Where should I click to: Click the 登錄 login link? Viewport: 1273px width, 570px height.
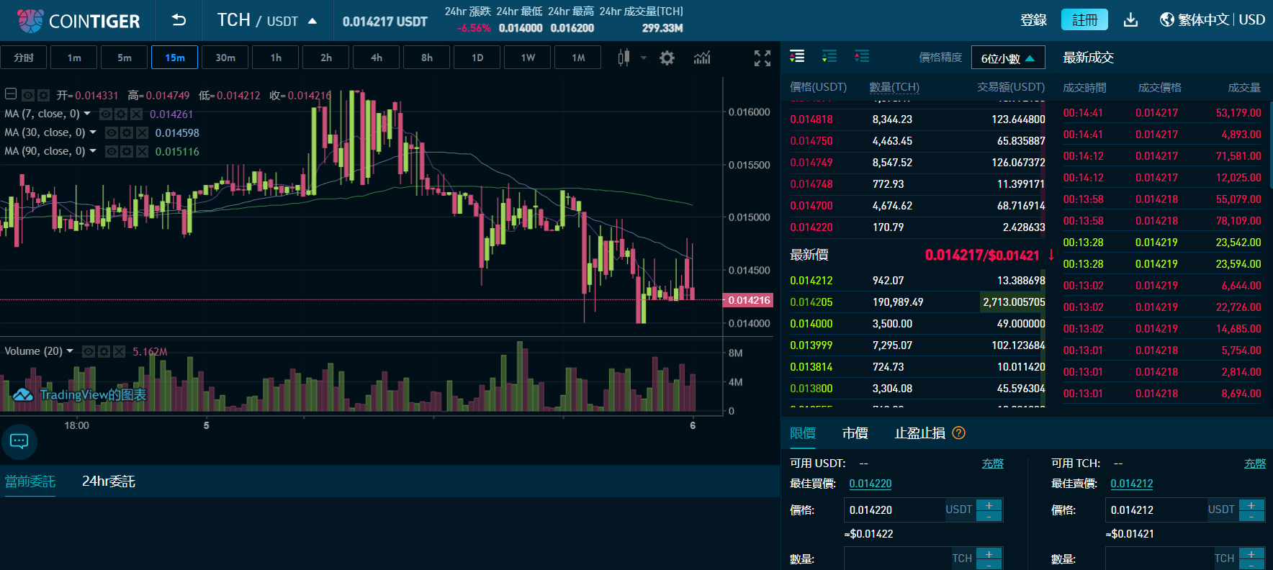click(1033, 20)
